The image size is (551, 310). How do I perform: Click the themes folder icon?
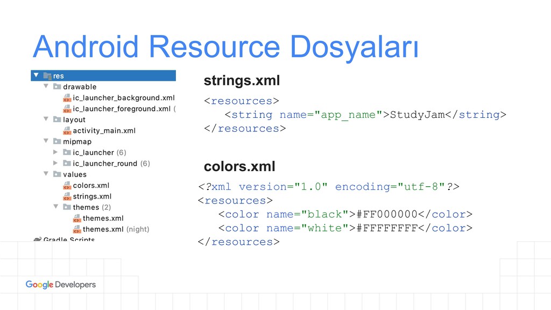[67, 207]
